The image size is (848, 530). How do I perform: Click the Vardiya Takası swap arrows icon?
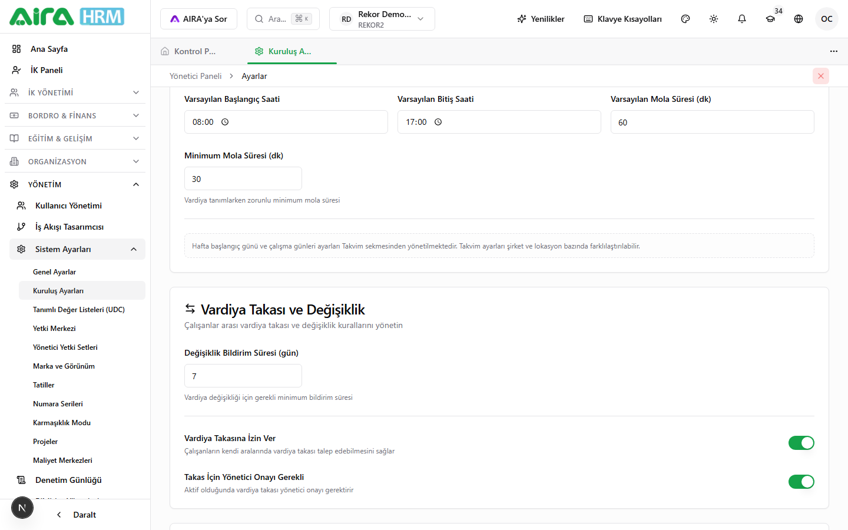coord(190,309)
